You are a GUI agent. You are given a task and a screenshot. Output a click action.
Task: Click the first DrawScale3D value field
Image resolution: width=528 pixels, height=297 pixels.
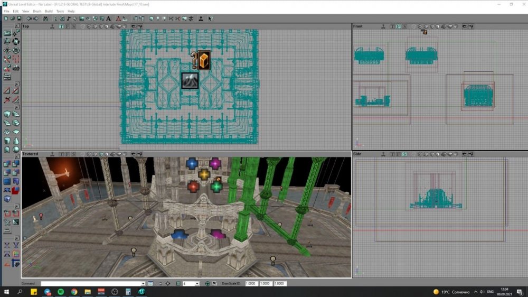(251, 284)
